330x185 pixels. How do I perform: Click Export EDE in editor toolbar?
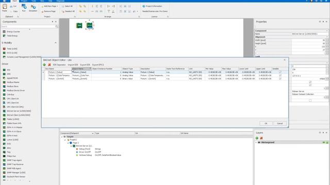(x=85, y=65)
